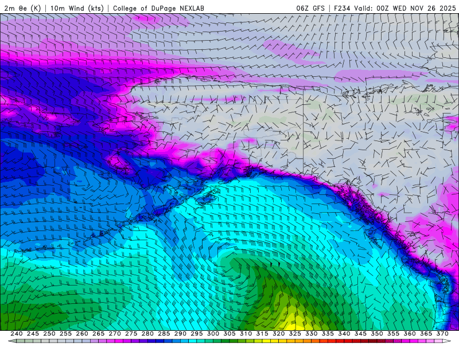Click the 'F234' forecast hour text

[342, 8]
